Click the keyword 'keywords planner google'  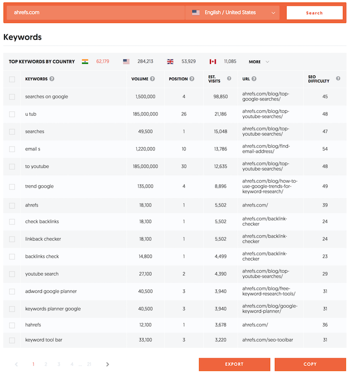(53, 309)
